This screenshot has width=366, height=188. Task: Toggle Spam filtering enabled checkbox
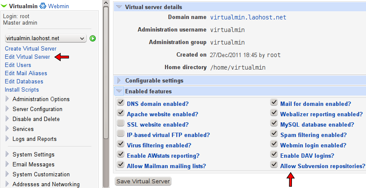pos(274,134)
